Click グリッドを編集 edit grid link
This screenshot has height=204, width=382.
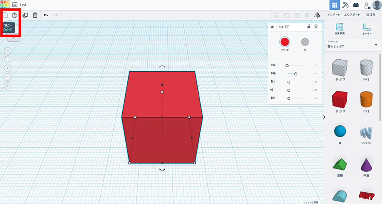[311, 202]
